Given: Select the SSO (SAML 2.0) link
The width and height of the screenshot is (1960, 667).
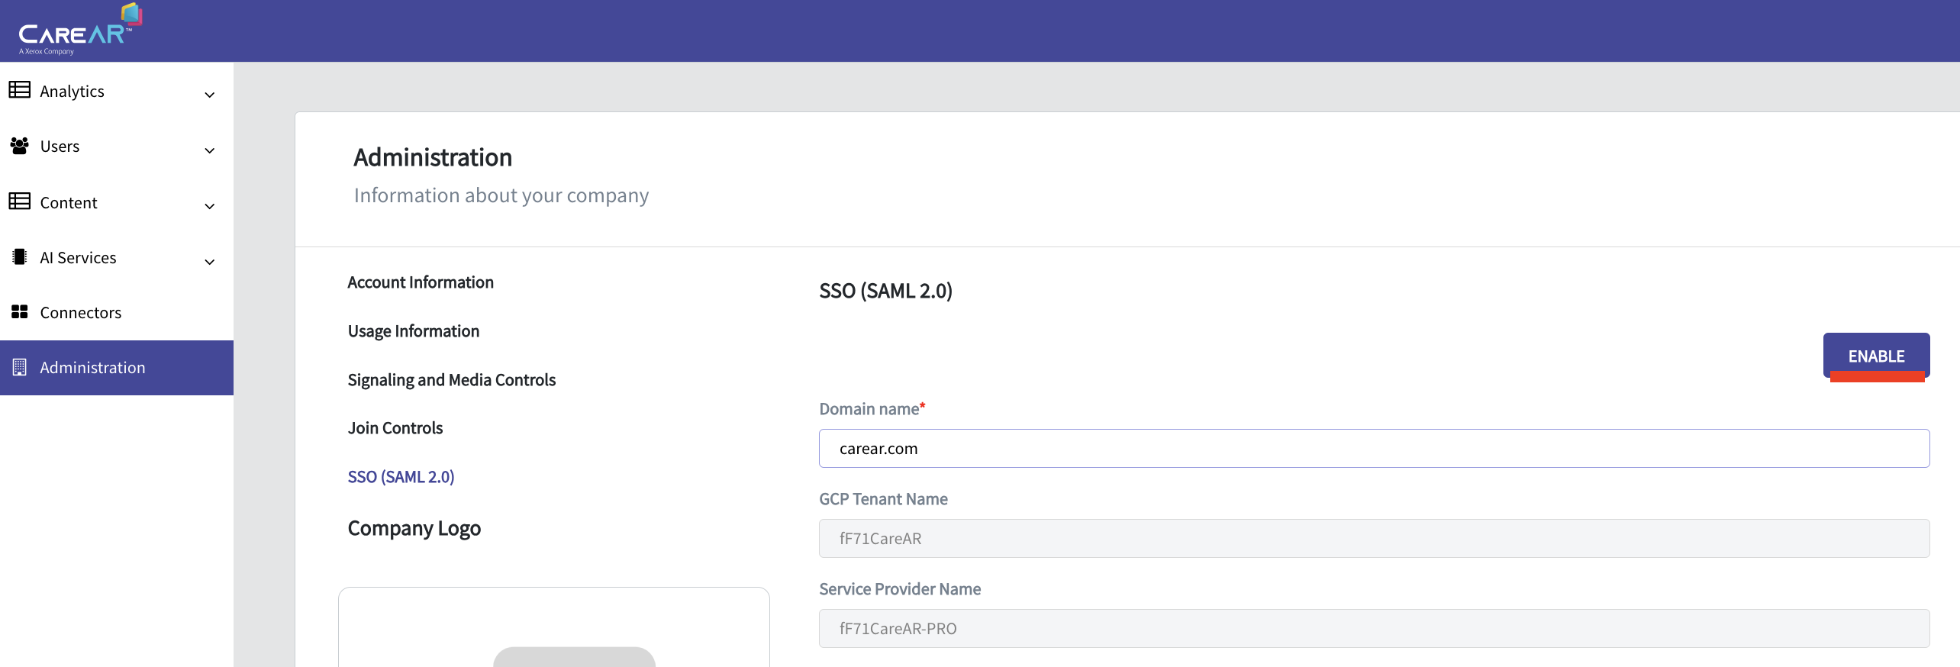Looking at the screenshot, I should pos(401,477).
